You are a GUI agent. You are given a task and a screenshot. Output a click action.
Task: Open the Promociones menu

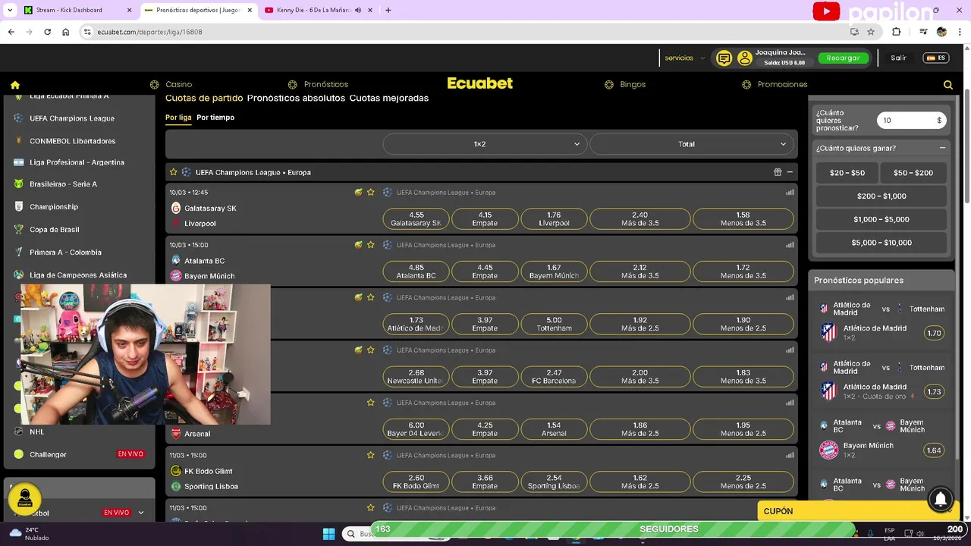[x=774, y=84]
